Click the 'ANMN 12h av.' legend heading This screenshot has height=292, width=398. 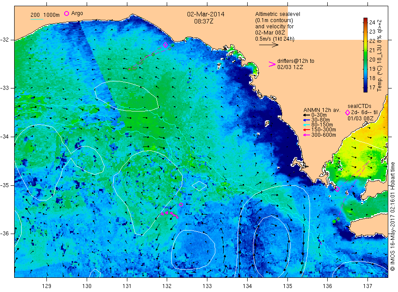point(321,110)
